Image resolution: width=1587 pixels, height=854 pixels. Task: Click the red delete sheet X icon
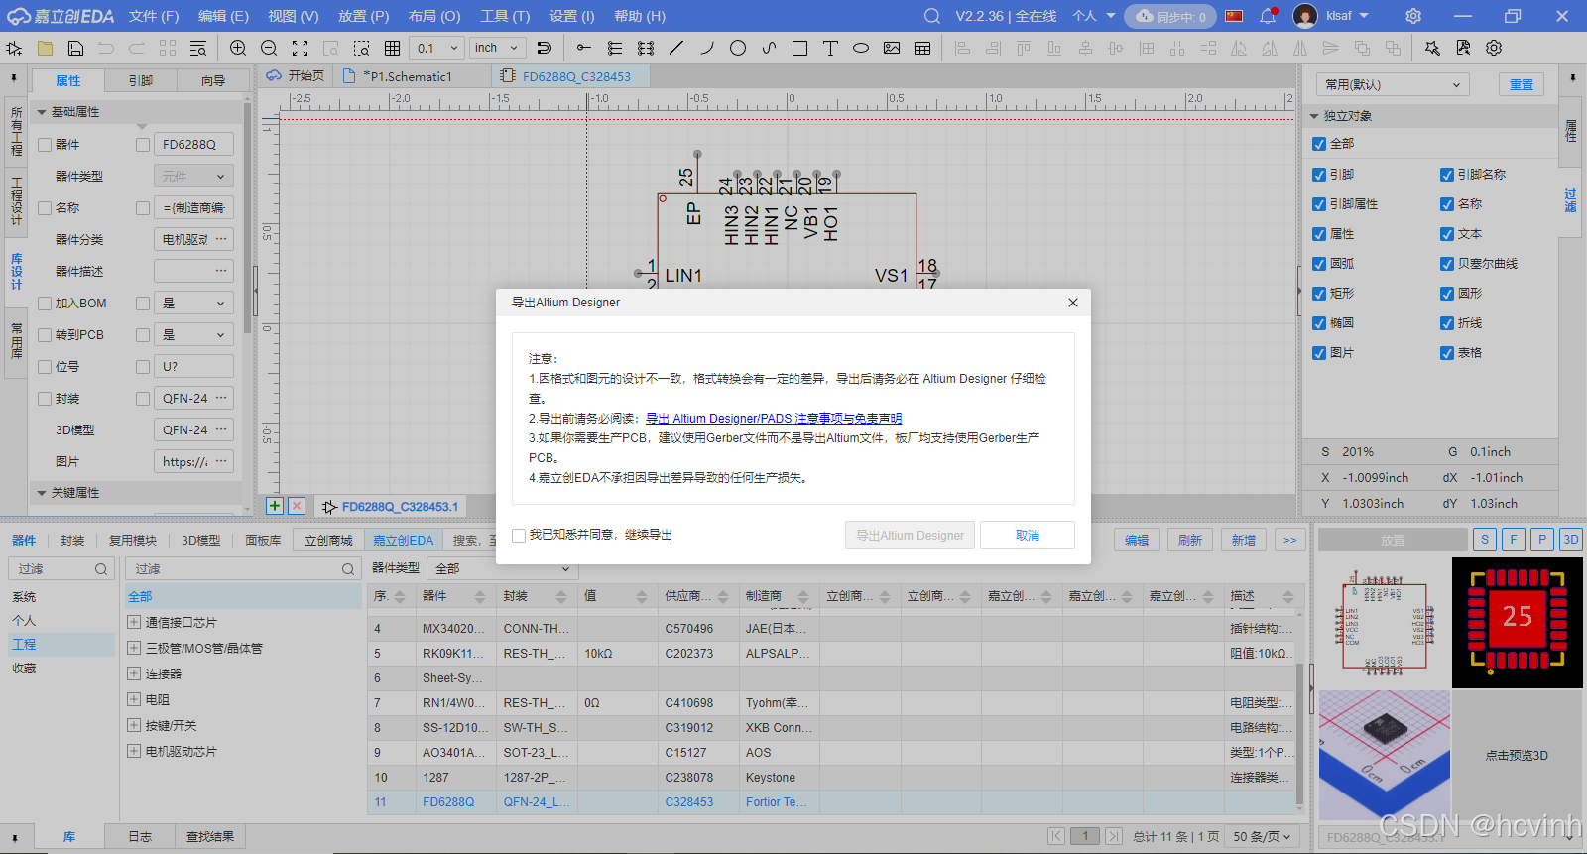click(297, 506)
